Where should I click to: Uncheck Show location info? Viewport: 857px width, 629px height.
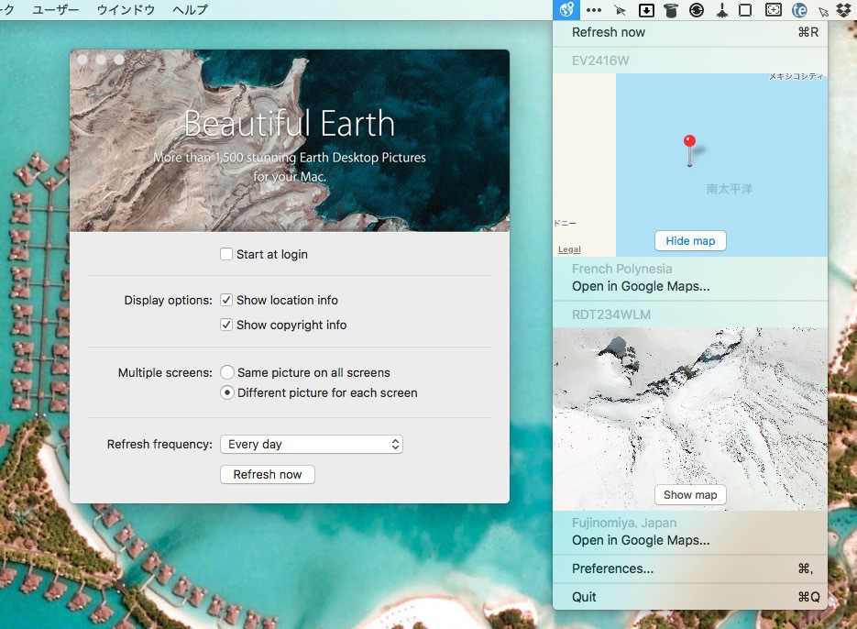point(226,300)
